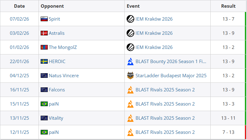Click the Danish flag icon beside Astralis
The height and width of the screenshot is (140, 247).
click(44, 33)
